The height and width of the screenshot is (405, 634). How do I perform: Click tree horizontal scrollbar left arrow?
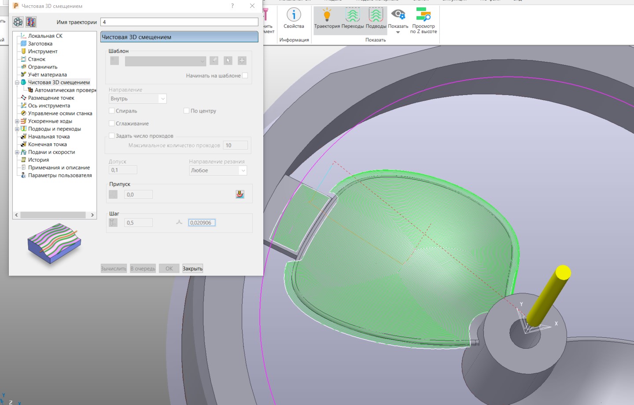[x=17, y=215]
